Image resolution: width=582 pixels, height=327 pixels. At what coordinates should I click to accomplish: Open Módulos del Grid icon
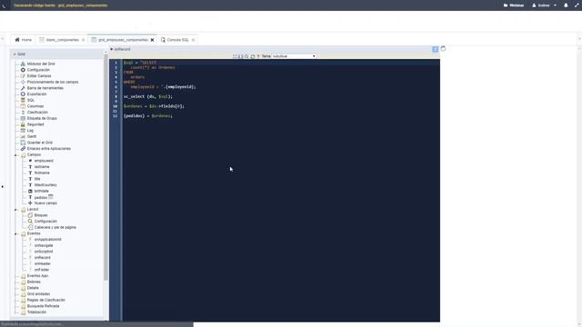[23, 64]
